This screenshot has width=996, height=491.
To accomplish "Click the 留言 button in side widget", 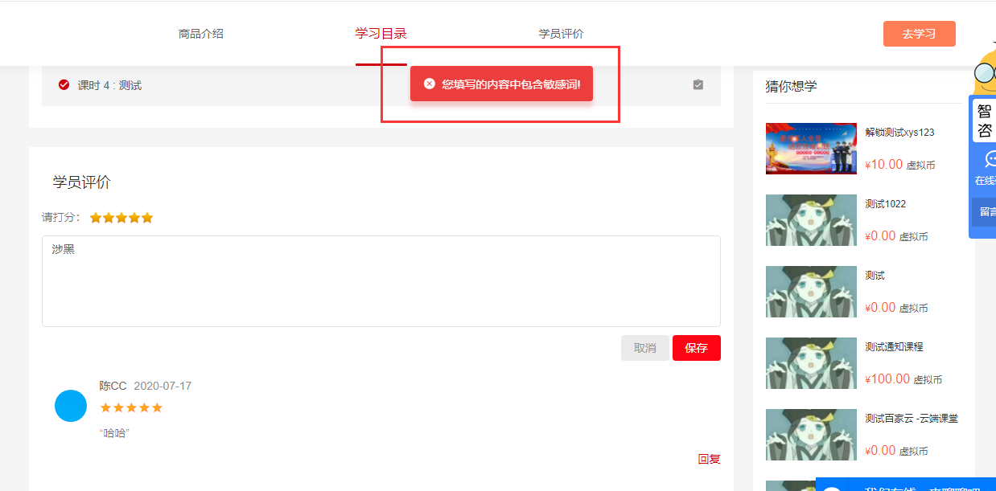I will pyautogui.click(x=986, y=212).
